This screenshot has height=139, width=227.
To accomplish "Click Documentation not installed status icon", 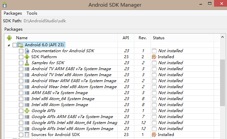I will (x=154, y=51).
